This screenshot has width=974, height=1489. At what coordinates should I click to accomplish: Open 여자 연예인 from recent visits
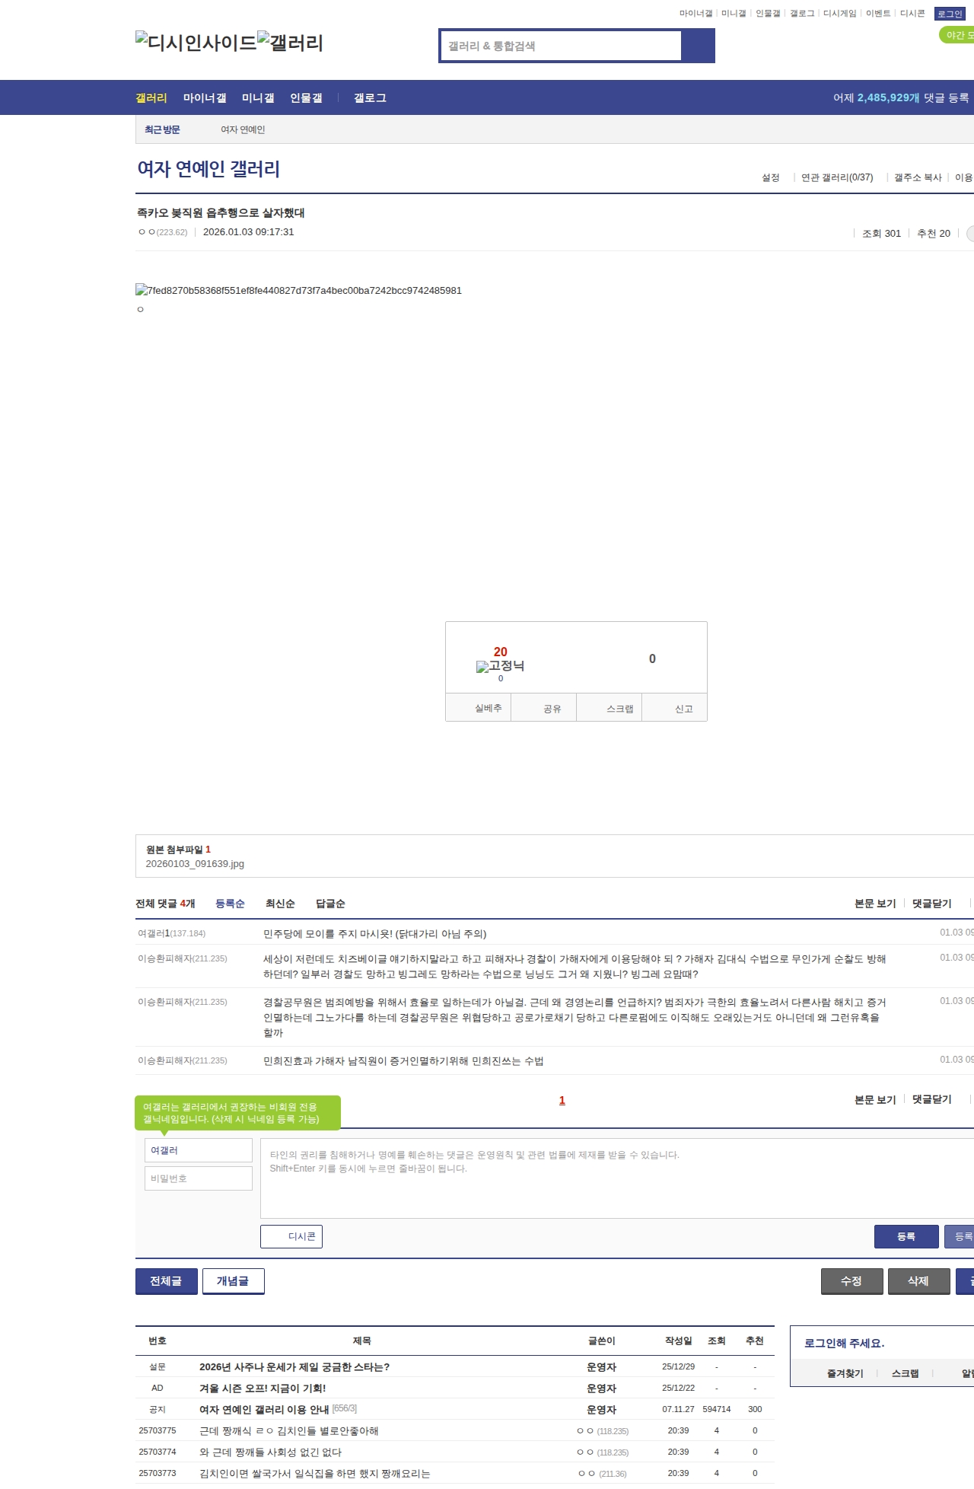(243, 129)
